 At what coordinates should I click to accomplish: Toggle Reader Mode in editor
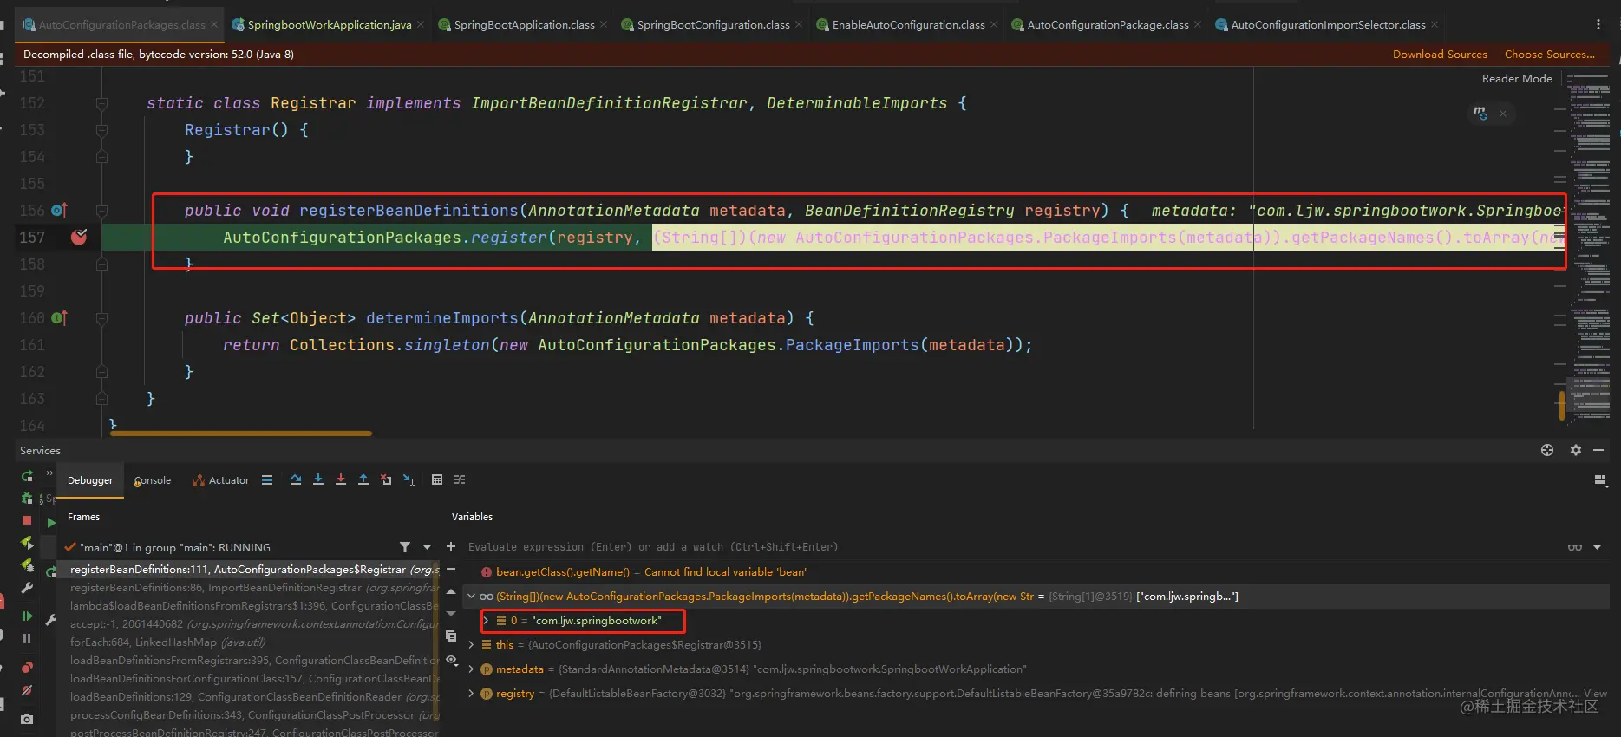pos(1517,79)
